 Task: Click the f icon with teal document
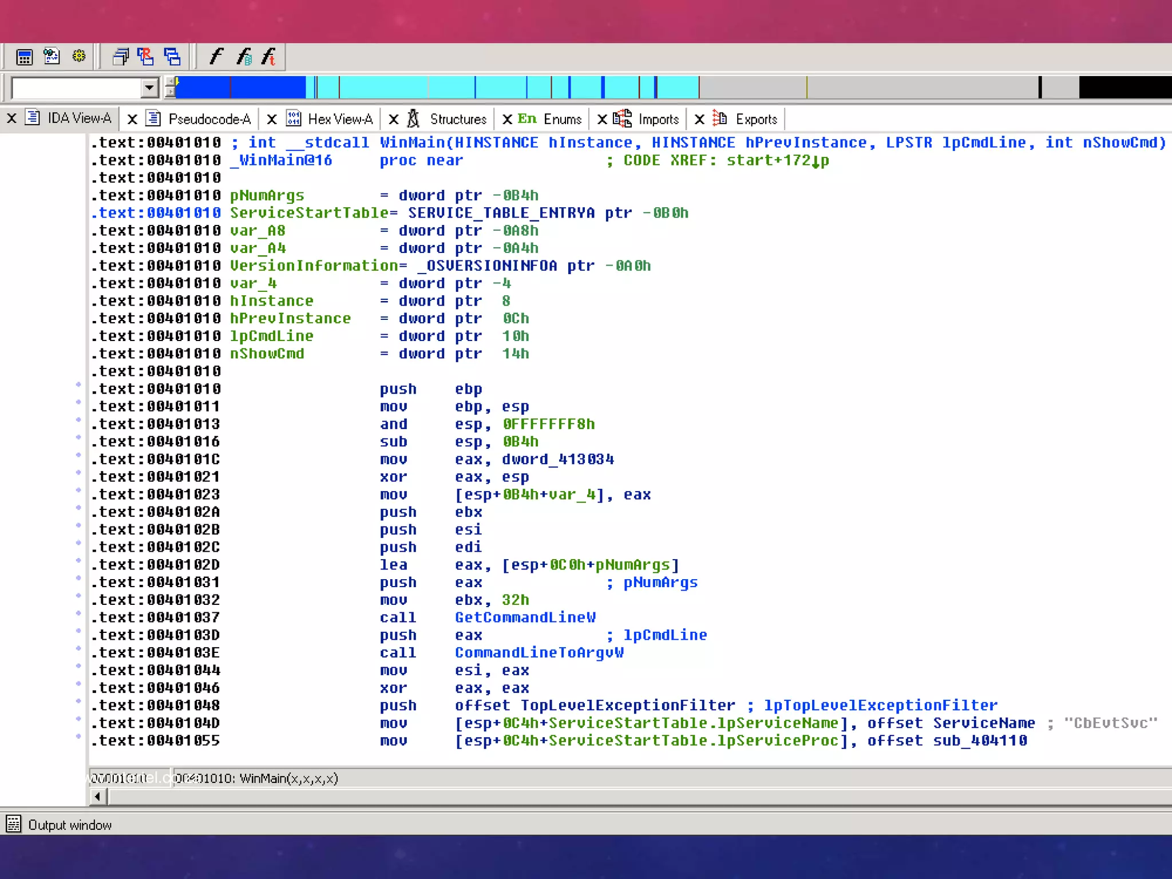point(243,57)
